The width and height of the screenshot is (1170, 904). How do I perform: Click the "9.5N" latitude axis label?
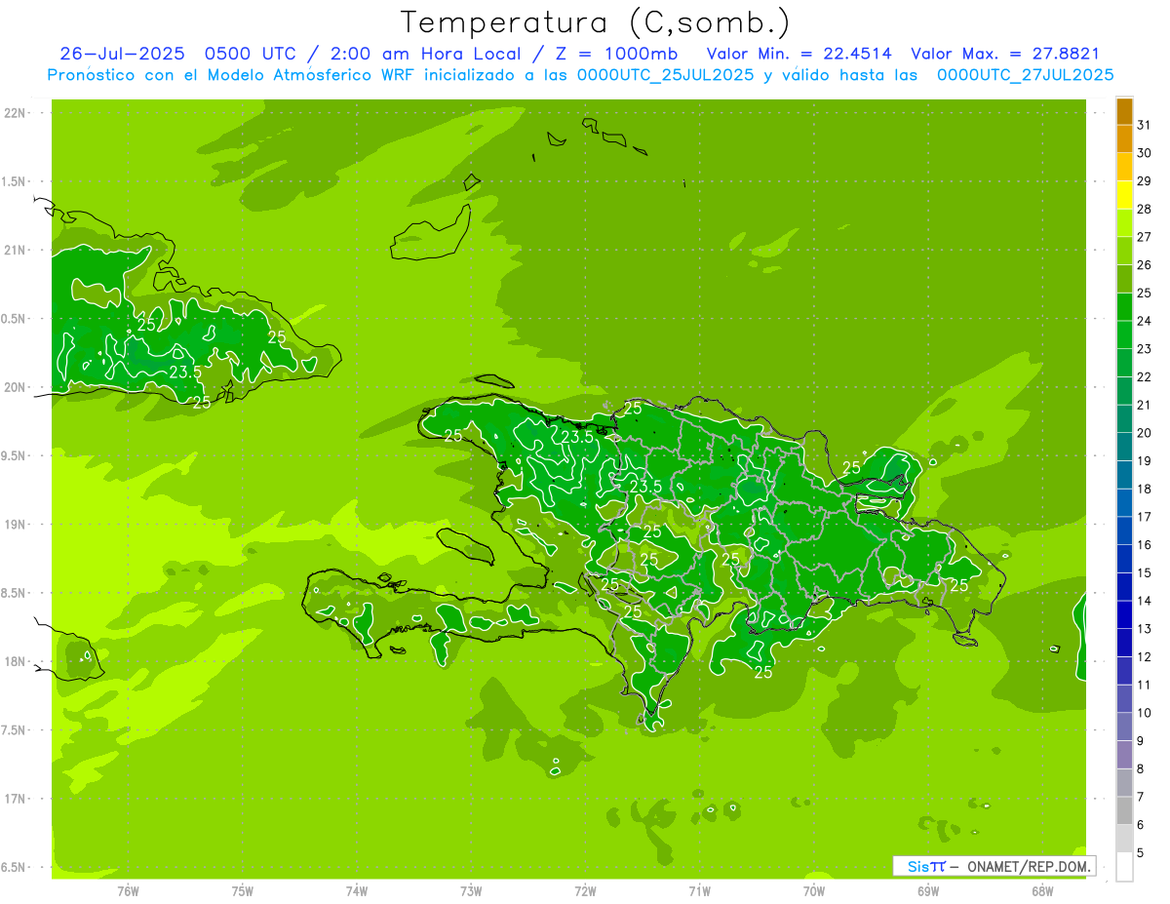[14, 455]
